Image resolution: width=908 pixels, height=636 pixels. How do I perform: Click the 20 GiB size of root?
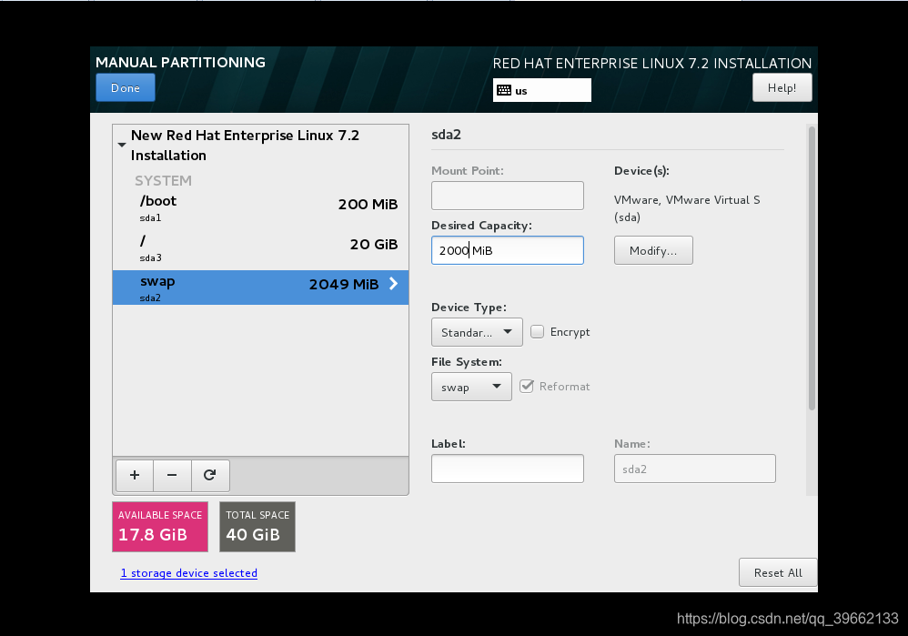click(374, 245)
